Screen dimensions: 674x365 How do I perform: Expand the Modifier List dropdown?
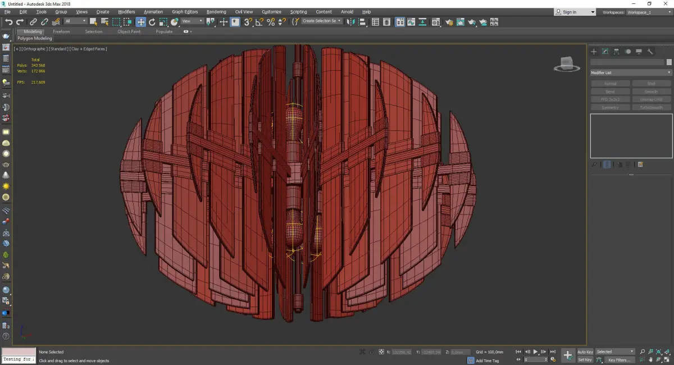click(x=631, y=72)
